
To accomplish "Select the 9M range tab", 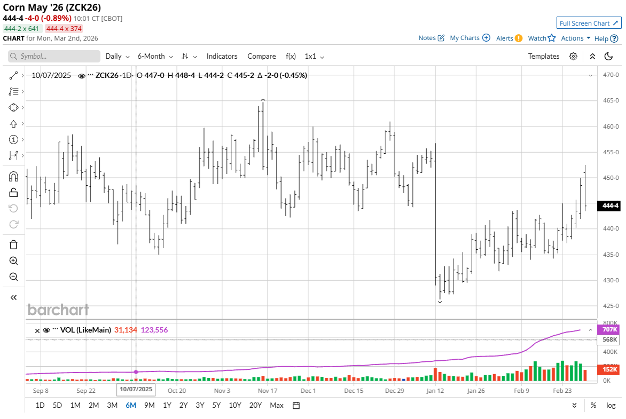I will 150,406.
